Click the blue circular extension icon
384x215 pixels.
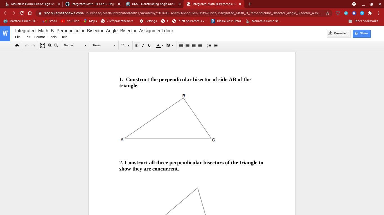(x=346, y=13)
